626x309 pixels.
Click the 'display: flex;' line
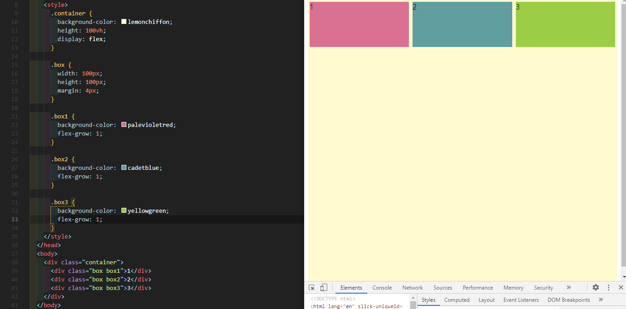(x=82, y=39)
